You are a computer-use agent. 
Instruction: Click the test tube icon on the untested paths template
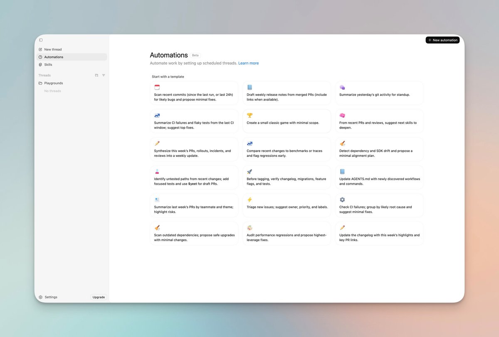[157, 171]
